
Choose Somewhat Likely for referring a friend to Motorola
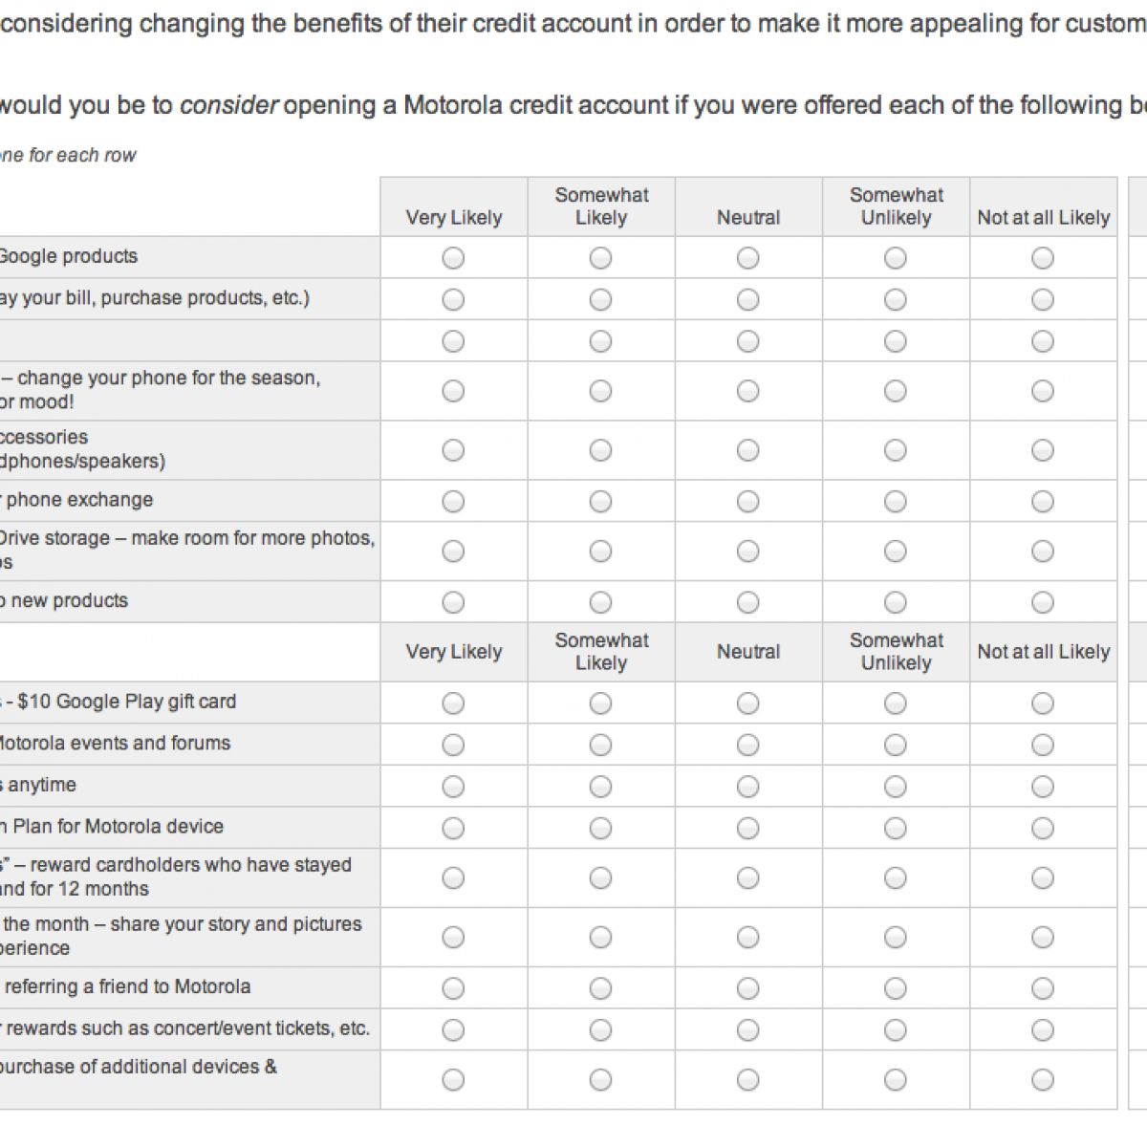[x=600, y=988]
